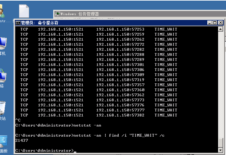
Task: Click the scrollbar up arrow in Command Prompt
Action: [x=221, y=29]
